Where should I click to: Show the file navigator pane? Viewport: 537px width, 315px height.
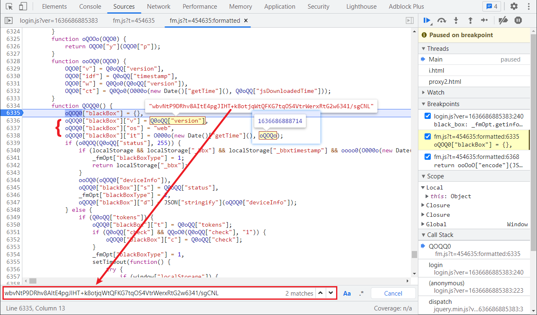point(9,21)
